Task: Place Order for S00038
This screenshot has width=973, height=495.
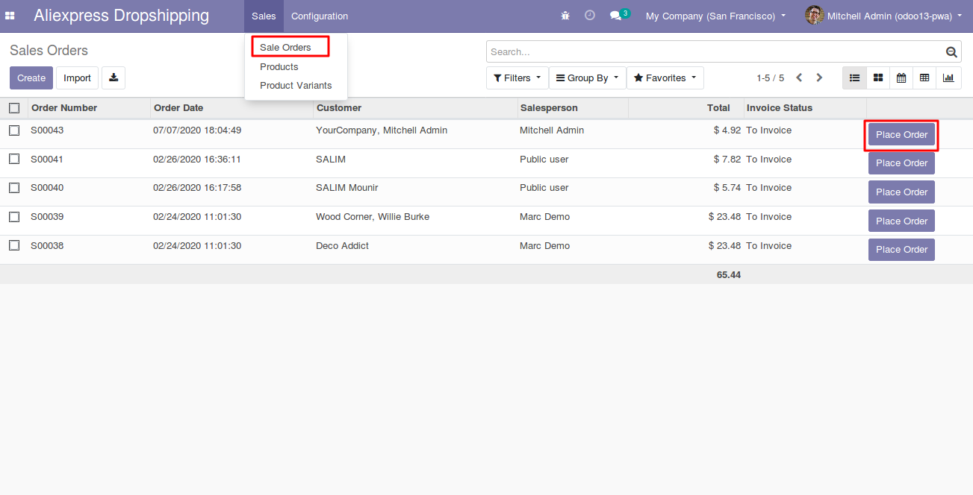Action: click(901, 250)
